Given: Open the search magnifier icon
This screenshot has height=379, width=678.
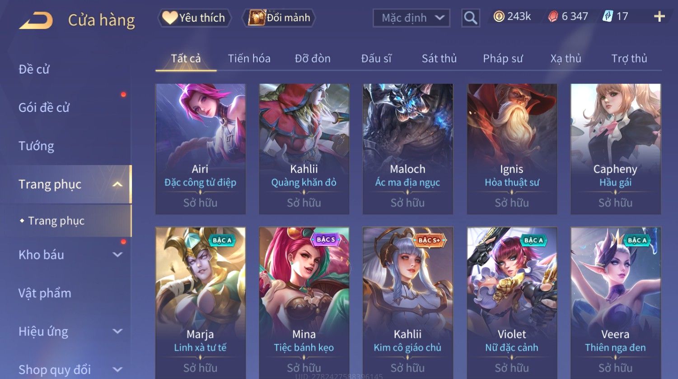Looking at the screenshot, I should click(x=470, y=18).
